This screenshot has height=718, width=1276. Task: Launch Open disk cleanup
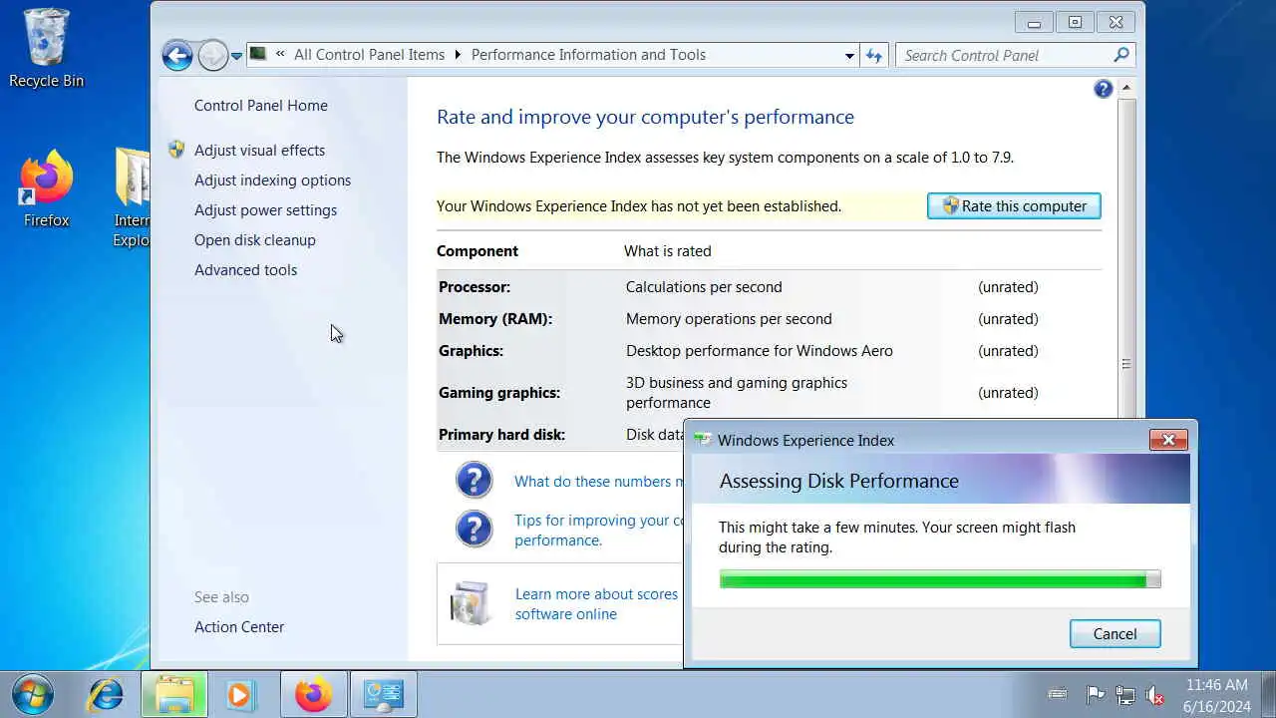pyautogui.click(x=254, y=240)
